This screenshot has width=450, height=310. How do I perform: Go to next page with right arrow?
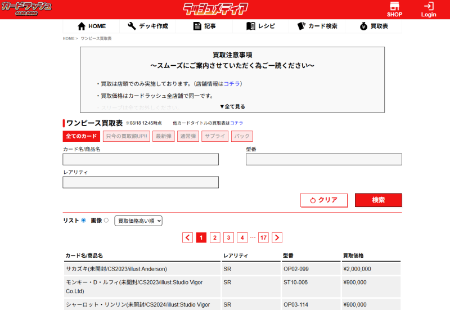tap(277, 237)
